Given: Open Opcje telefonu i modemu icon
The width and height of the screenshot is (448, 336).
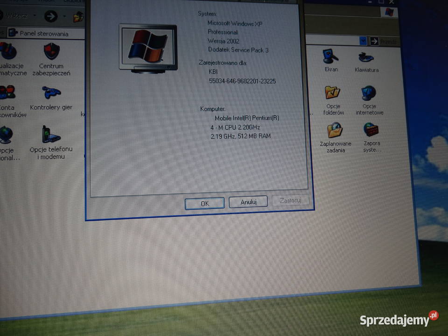Looking at the screenshot, I should (51, 134).
